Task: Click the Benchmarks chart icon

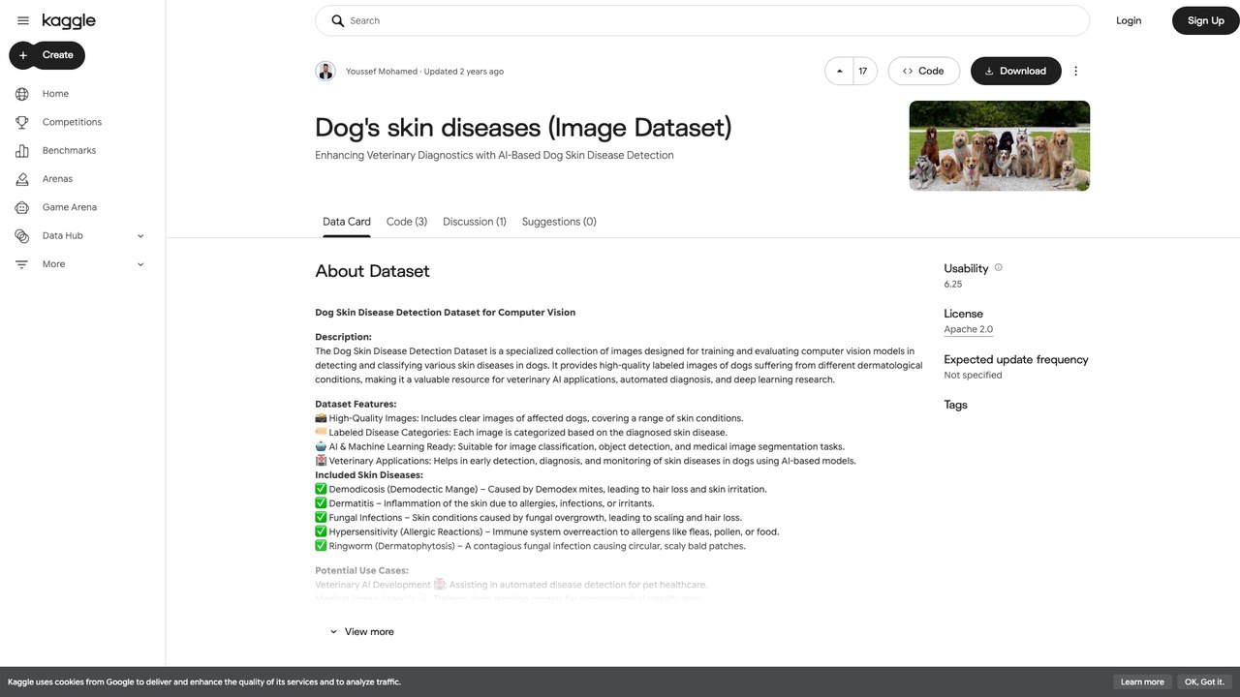Action: tap(22, 150)
